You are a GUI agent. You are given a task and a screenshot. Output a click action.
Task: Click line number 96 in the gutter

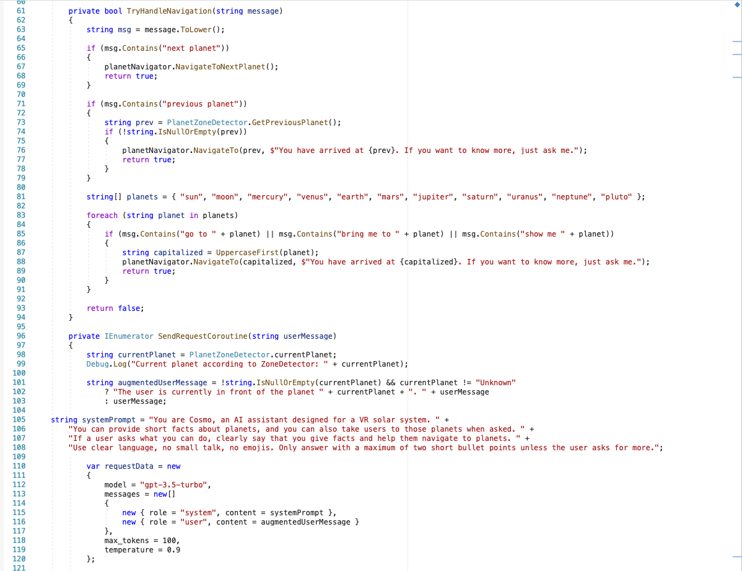[x=21, y=336]
